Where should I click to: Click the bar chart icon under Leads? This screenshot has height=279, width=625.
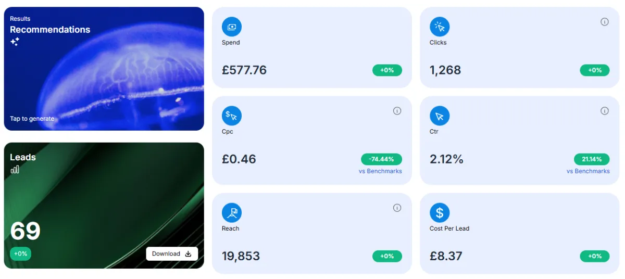coord(15,169)
